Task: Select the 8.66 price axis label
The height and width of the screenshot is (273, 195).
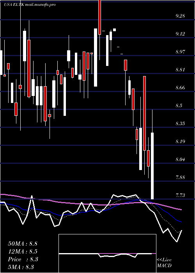Action: pos(180,88)
